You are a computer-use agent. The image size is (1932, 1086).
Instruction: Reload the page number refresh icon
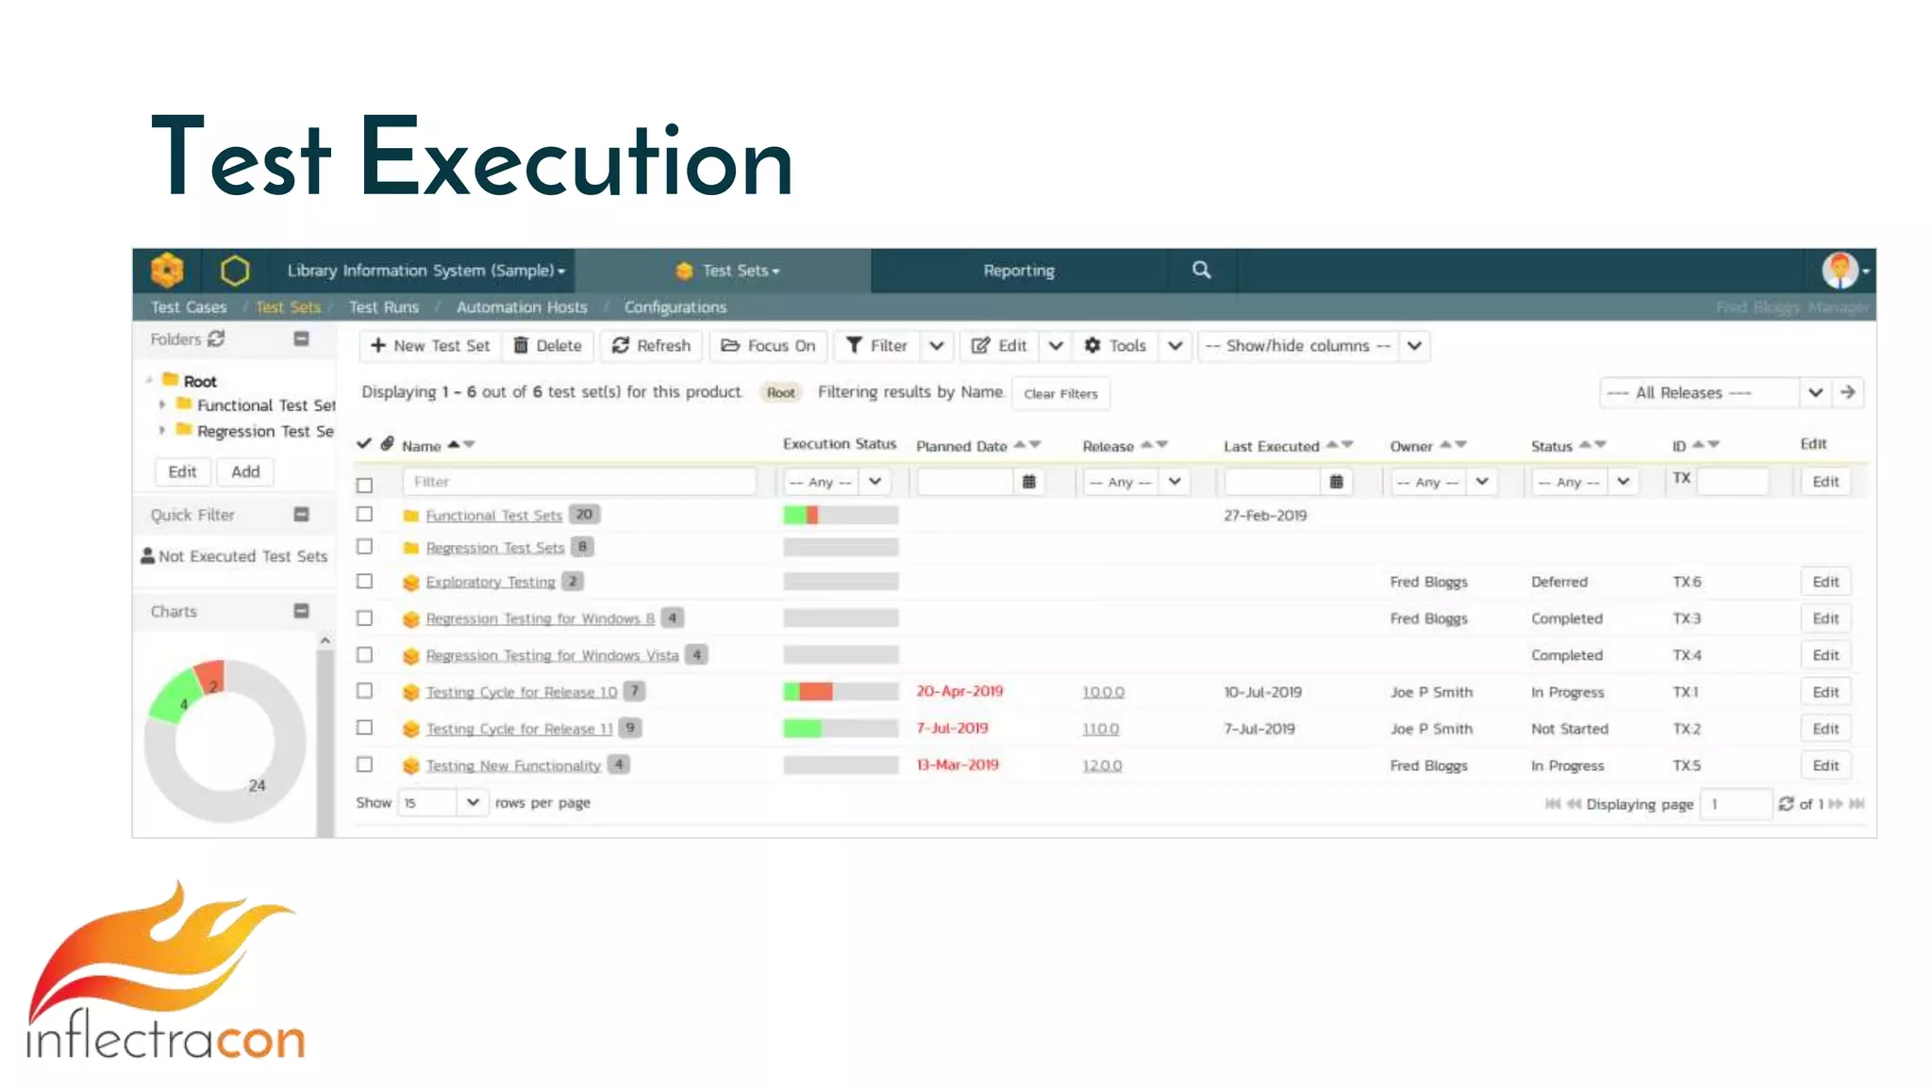(1786, 804)
